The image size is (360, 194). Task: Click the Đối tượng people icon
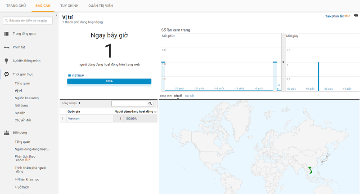[6, 132]
